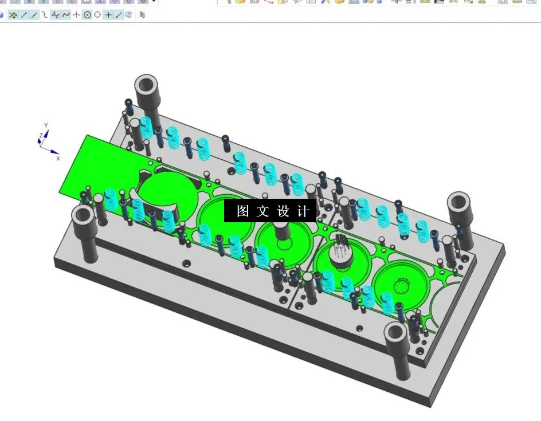Toggle Intersection snap option
This screenshot has width=541, height=421.
click(76, 15)
